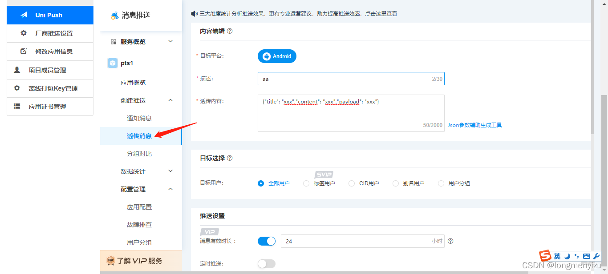Enable 定时推送 with its switch
The image size is (608, 274).
(266, 263)
